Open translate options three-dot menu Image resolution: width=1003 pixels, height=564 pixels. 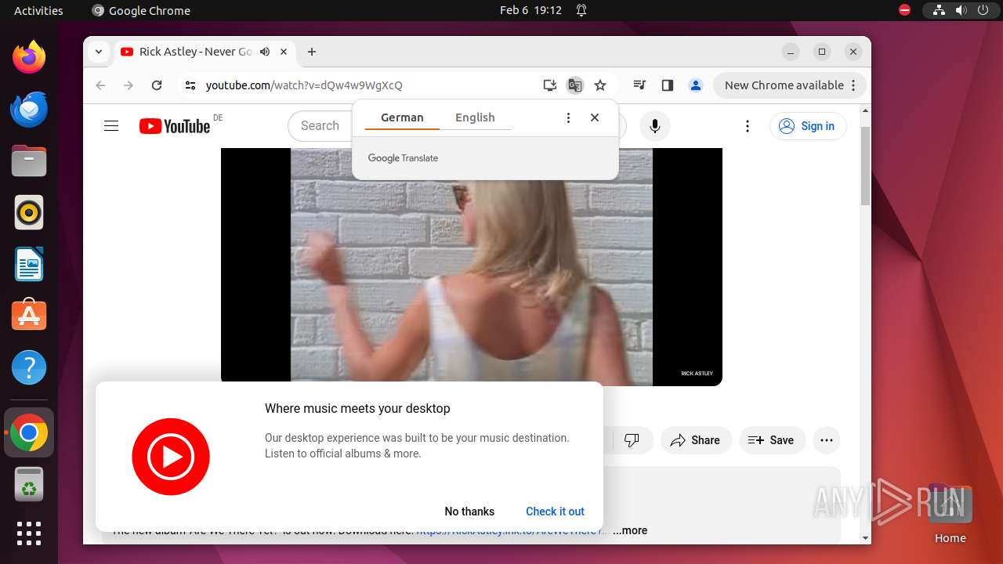coord(568,117)
